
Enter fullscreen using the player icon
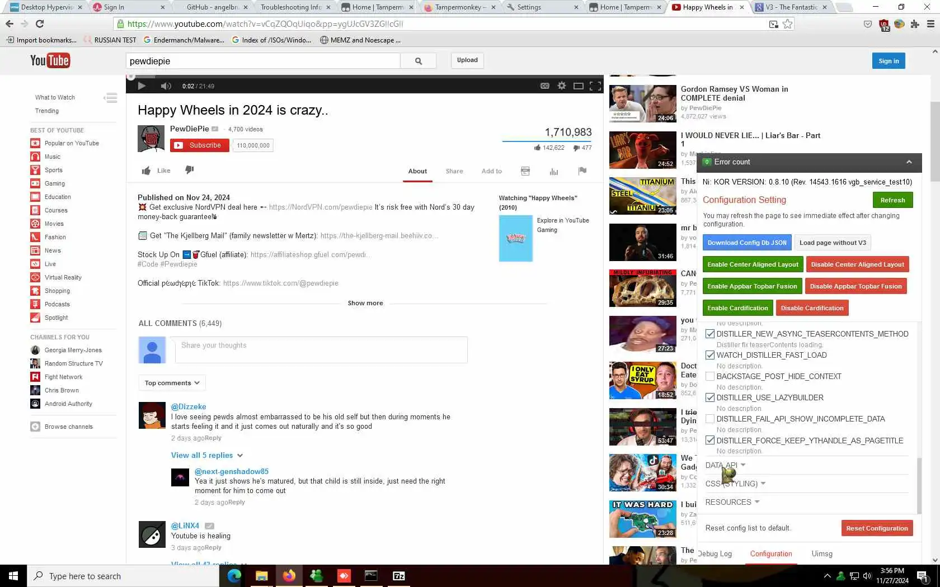(x=595, y=86)
